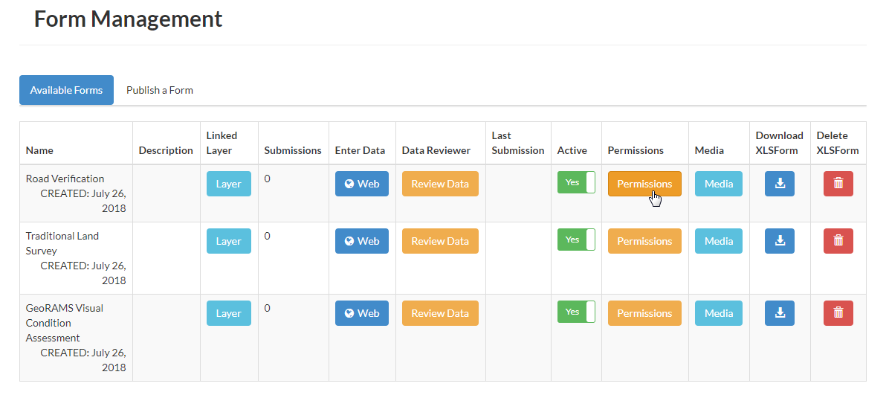Download XLSForm for GeoRAMS Visual Condition Assessment

pos(779,313)
